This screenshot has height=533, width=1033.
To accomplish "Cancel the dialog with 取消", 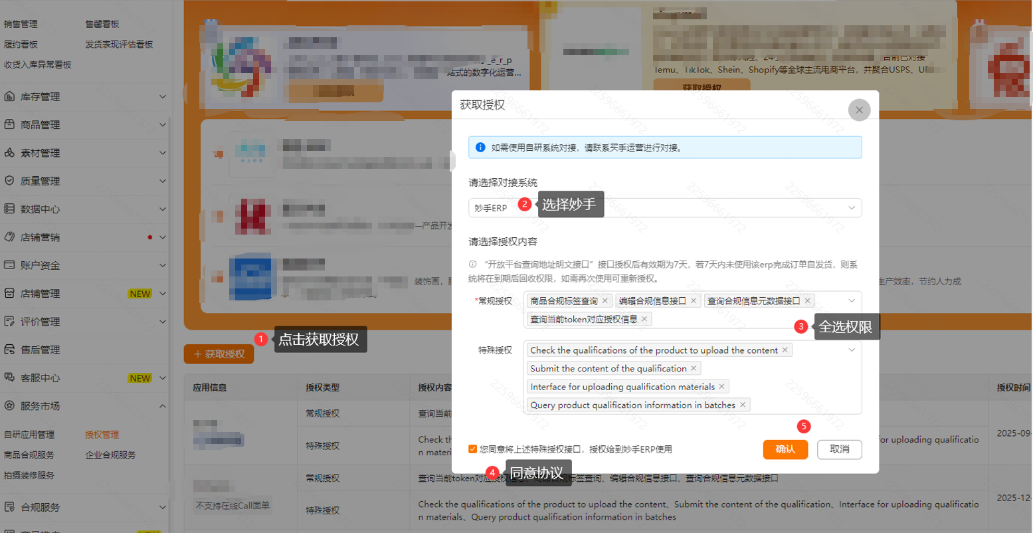I will pyautogui.click(x=840, y=449).
